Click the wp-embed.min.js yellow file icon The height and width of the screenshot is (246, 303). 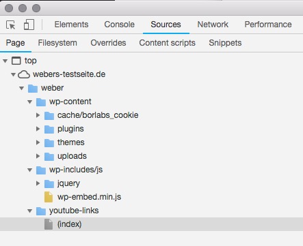click(49, 197)
